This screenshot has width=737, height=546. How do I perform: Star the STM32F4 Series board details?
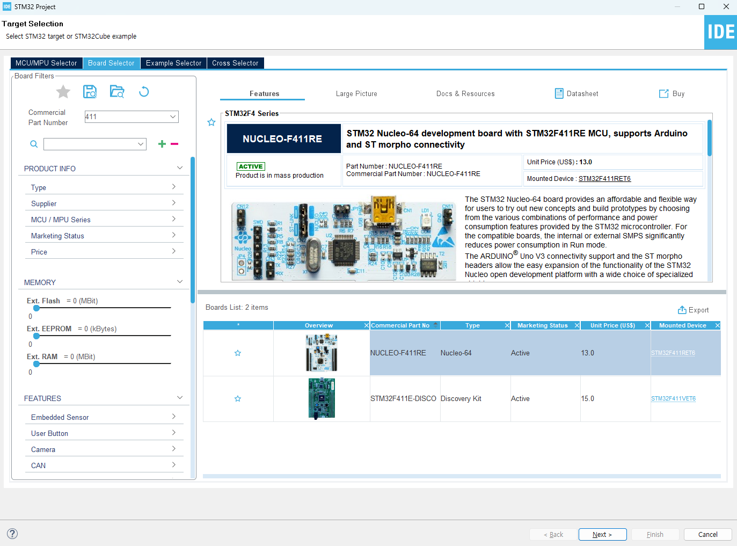(x=211, y=122)
